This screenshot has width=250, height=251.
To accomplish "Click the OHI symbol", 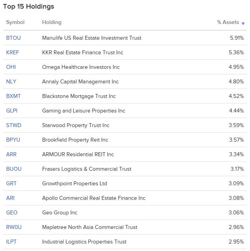I will coord(11,67).
